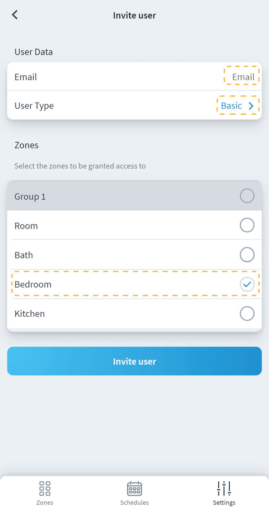Open the Schedules calendar icon
This screenshot has width=269, height=508.
134,488
